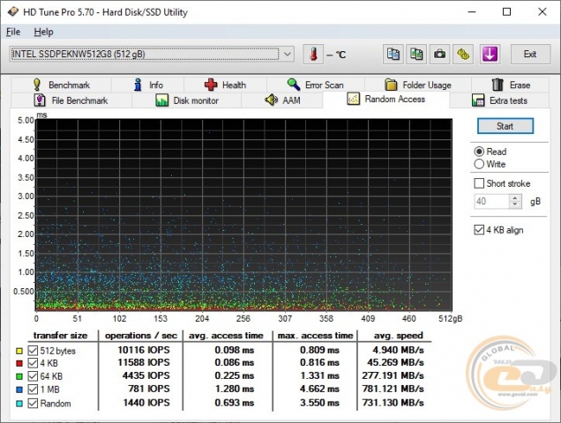Click the 10116 IOPS value

pos(144,350)
